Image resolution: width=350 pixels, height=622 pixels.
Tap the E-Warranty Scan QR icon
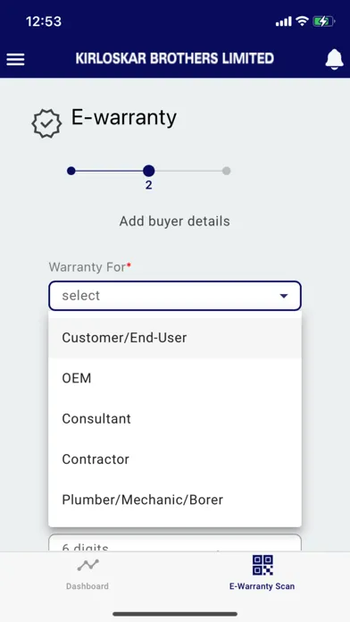point(262,565)
